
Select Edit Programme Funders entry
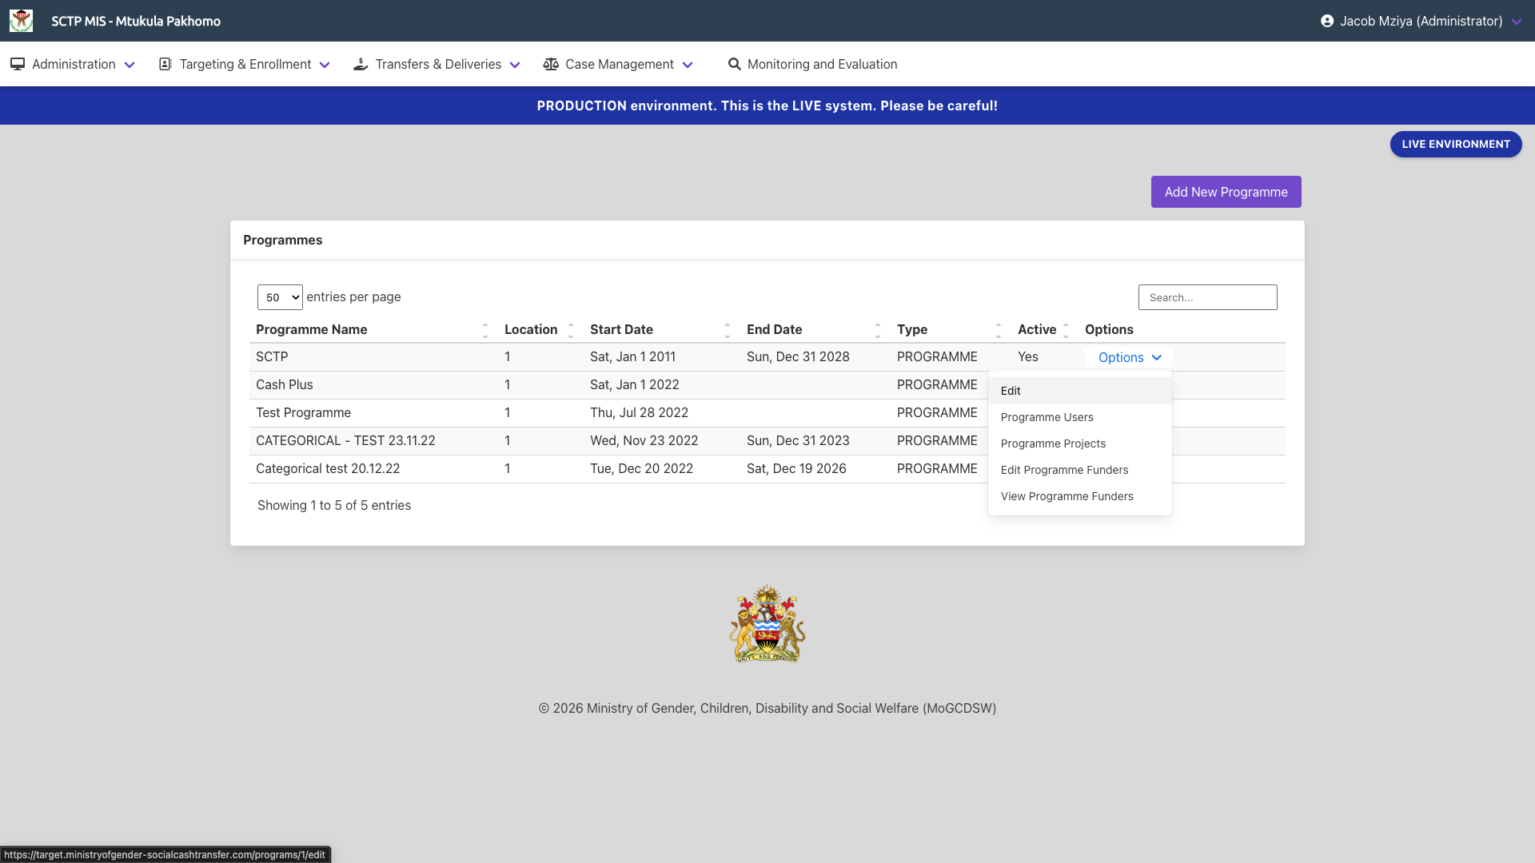click(x=1080, y=470)
